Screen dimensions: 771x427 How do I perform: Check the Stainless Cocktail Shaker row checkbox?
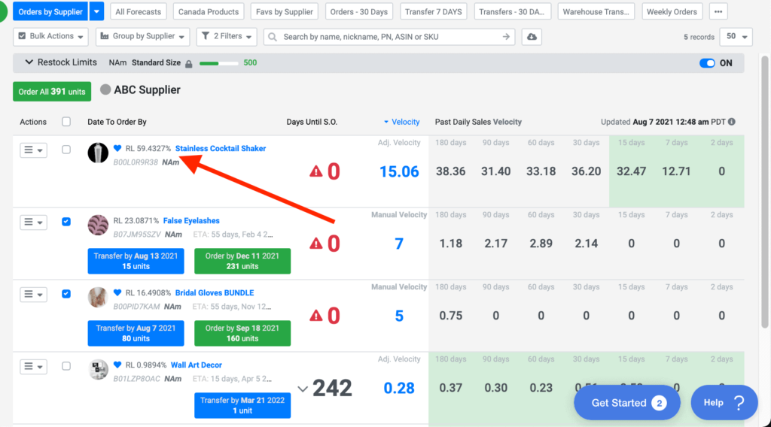click(66, 150)
